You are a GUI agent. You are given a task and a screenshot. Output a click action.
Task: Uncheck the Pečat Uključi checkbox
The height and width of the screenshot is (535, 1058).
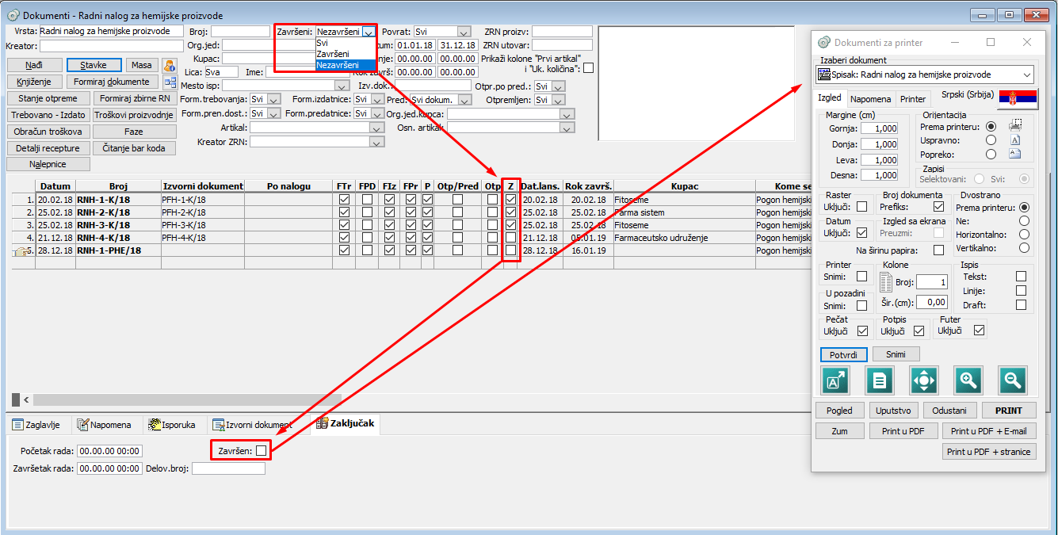(x=861, y=331)
